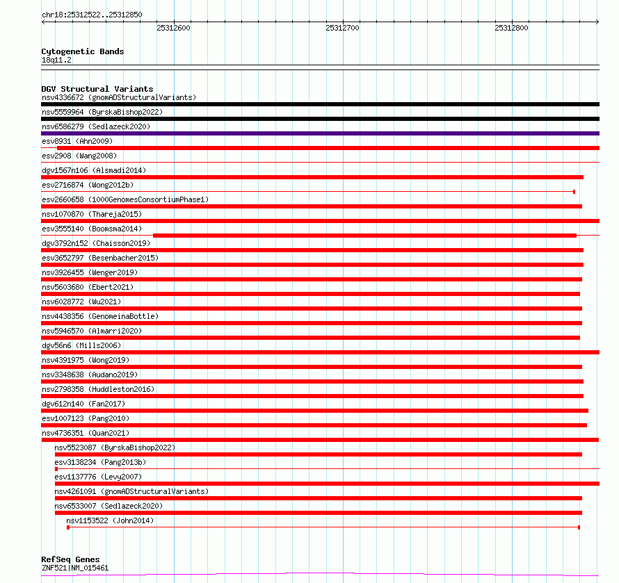Click dgv612n140 (Fan2017) label
619x583 pixels.
coord(83,404)
